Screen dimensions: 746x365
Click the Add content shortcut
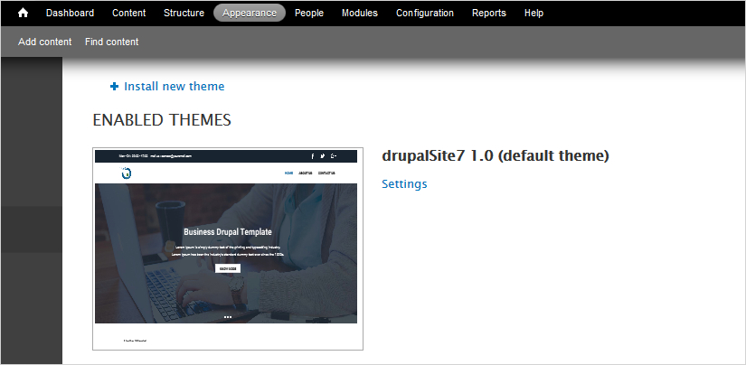pos(45,42)
